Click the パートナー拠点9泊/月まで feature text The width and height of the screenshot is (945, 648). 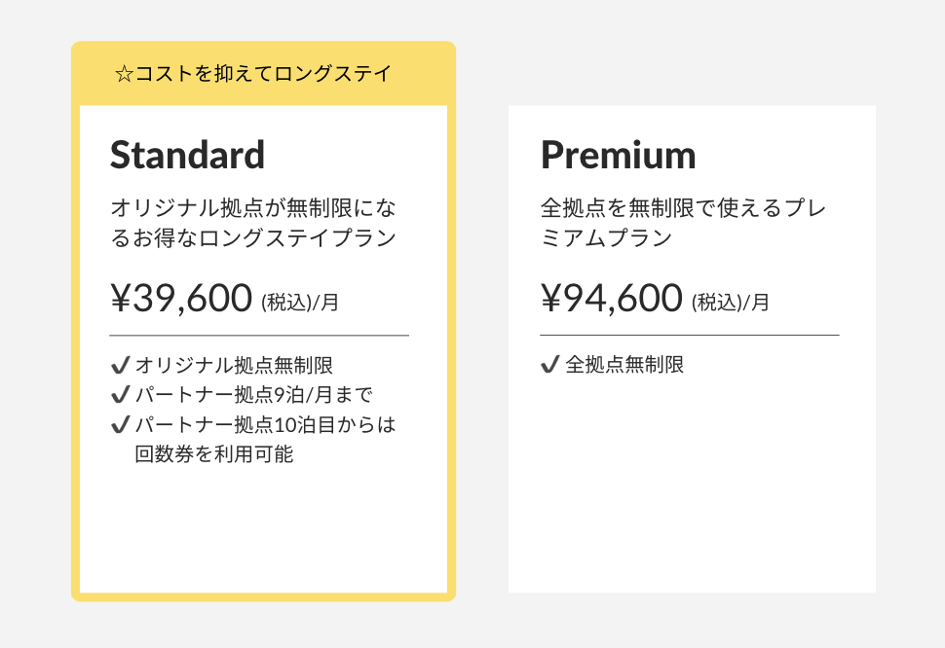254,395
